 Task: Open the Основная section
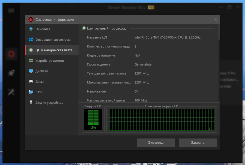click(52, 29)
